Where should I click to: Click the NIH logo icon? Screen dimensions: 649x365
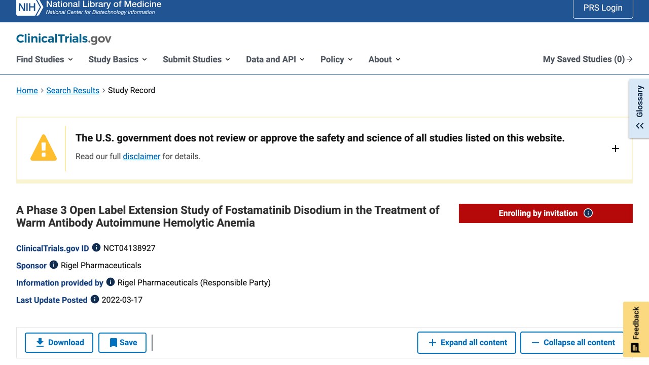(29, 7)
